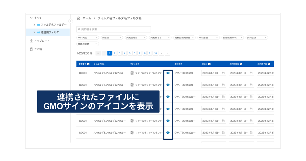Jump to the last page button
Viewport: 306px width, 161px height.
coord(167,53)
